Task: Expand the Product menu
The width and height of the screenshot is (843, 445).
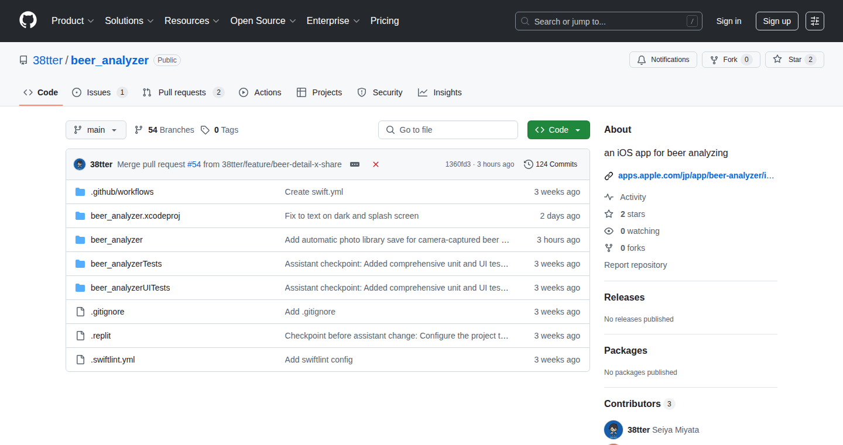Action: tap(73, 21)
